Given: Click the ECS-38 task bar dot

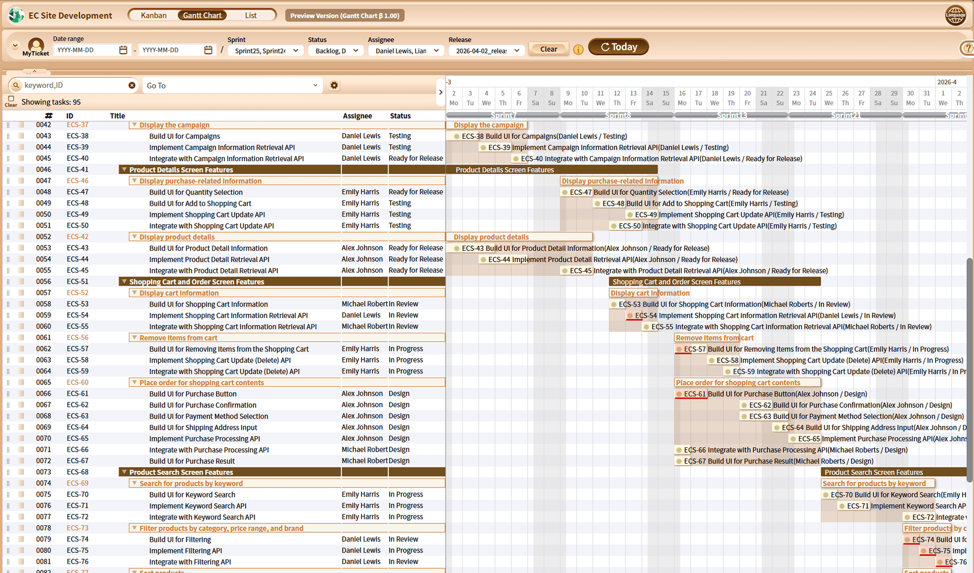Looking at the screenshot, I should 456,137.
